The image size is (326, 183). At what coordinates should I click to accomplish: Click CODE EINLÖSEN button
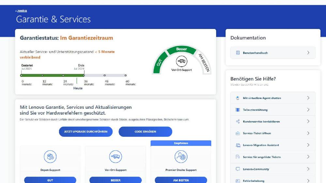145,132
